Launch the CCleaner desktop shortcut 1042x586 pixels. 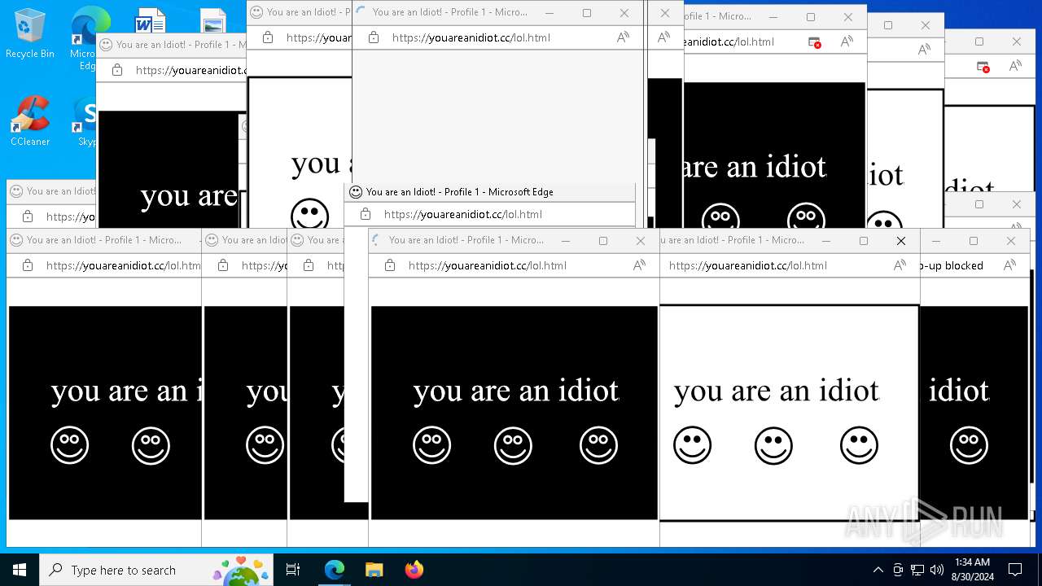click(30, 120)
